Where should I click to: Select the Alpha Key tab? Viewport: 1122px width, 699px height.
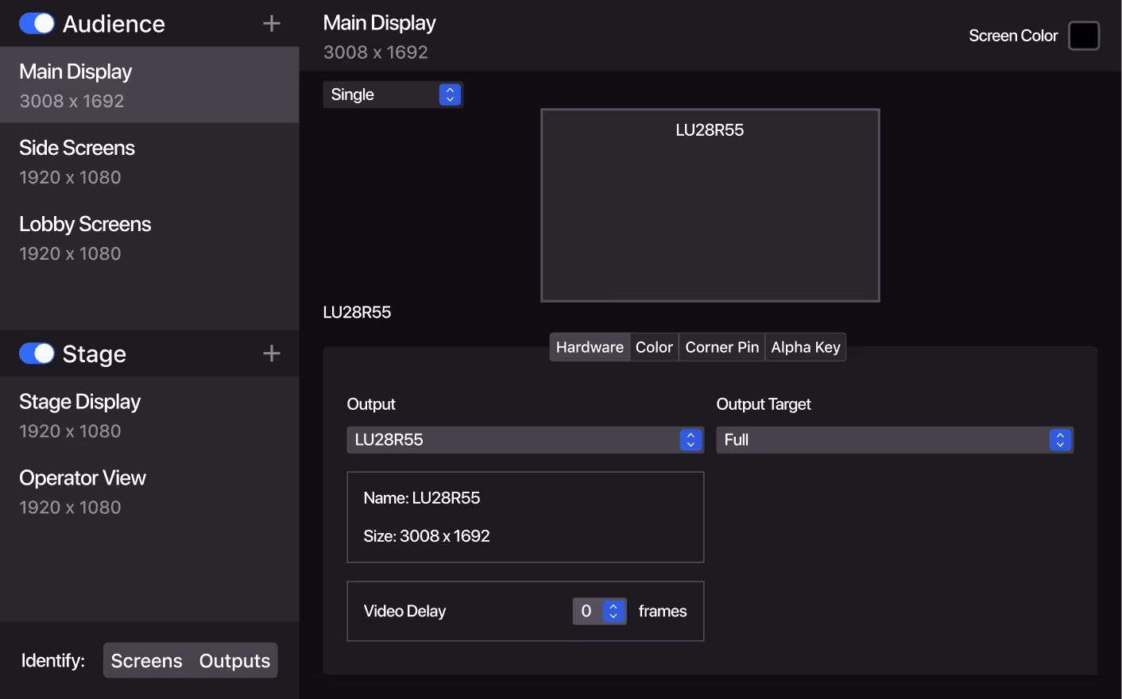click(805, 347)
